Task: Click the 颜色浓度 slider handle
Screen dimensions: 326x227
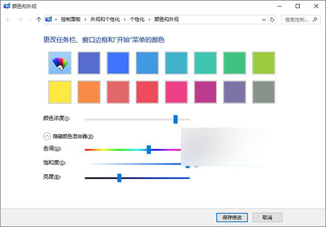Action: coord(175,118)
